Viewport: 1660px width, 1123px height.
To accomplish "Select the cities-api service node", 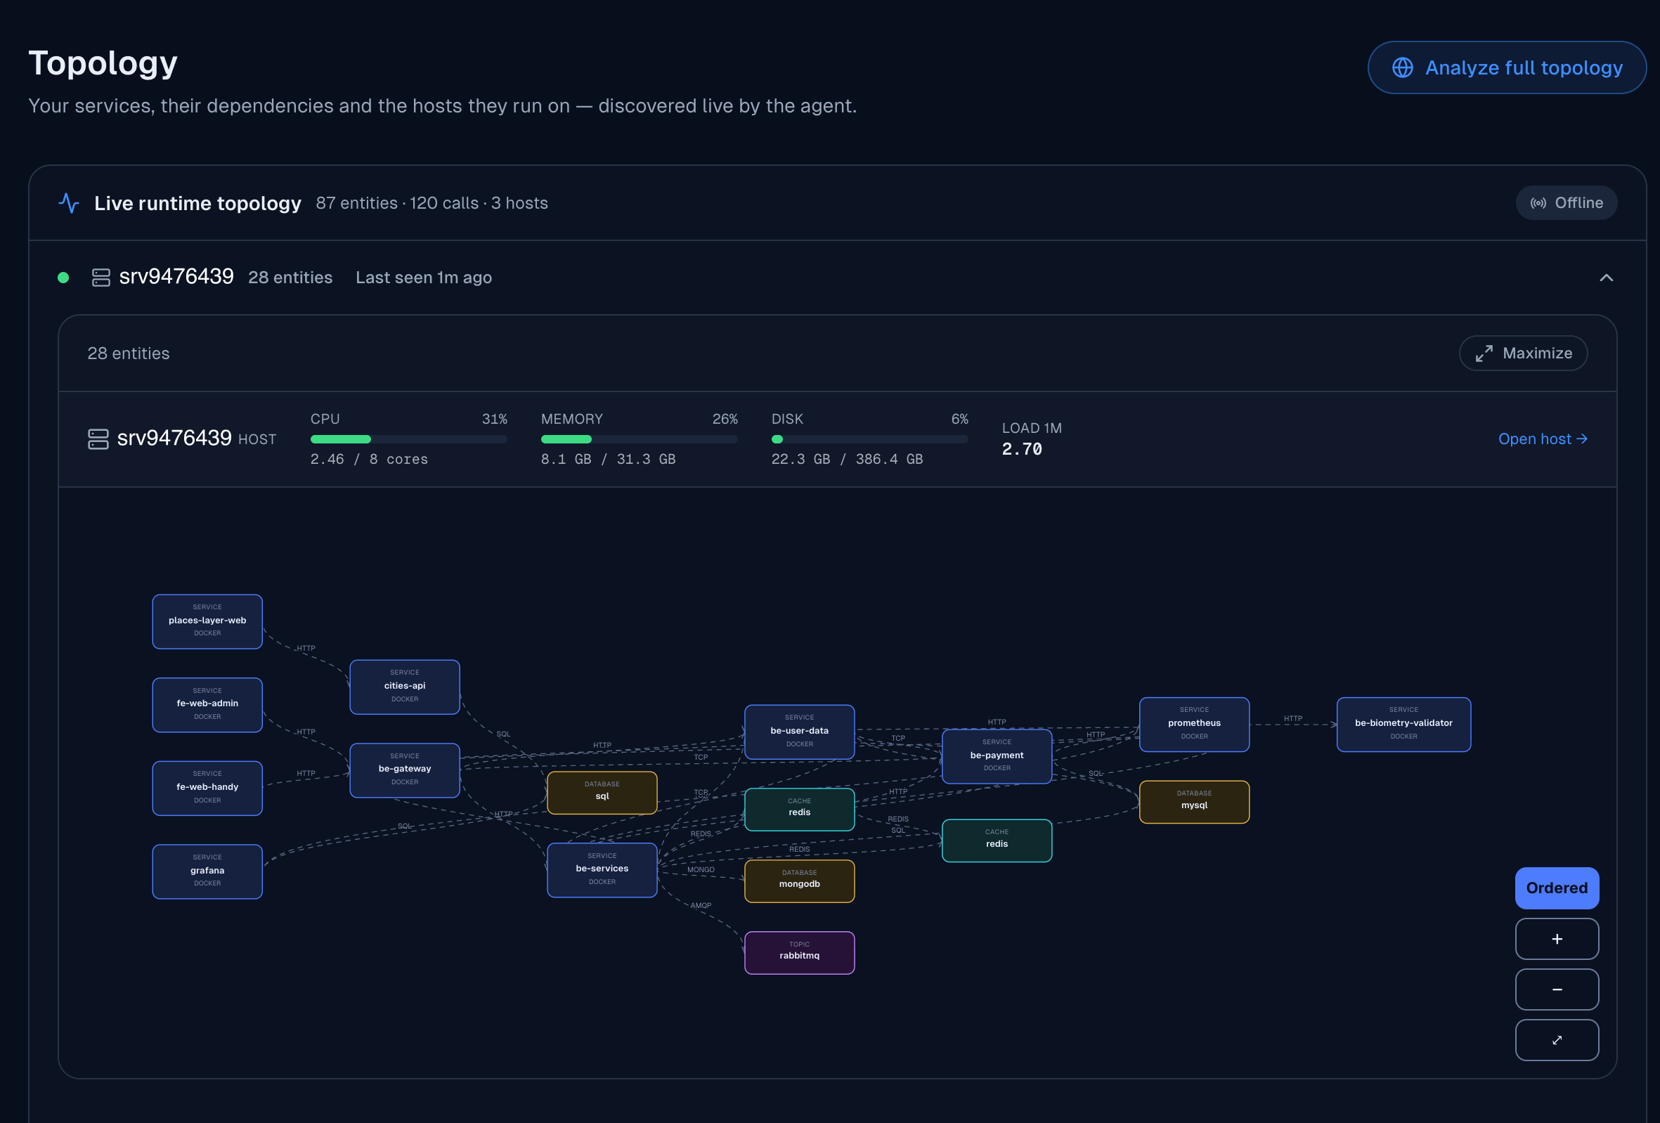I will (x=404, y=687).
